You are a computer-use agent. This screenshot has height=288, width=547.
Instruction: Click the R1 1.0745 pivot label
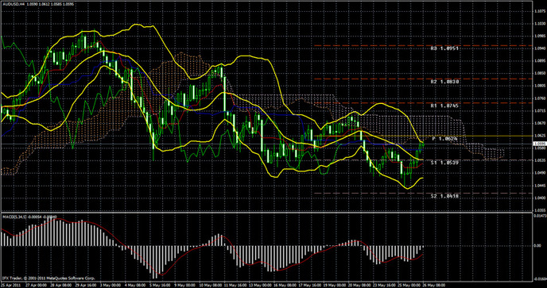click(x=444, y=106)
